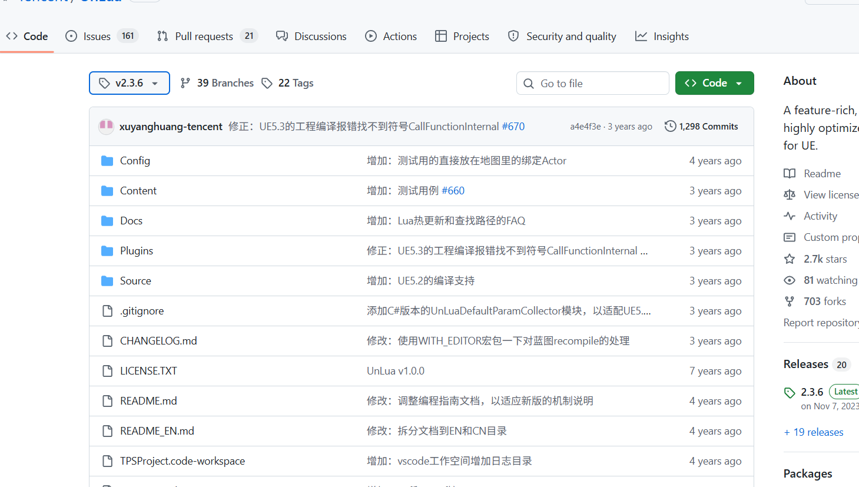Open issue #670 link in latest commit
Viewport: 859px width, 487px height.
[x=513, y=127]
